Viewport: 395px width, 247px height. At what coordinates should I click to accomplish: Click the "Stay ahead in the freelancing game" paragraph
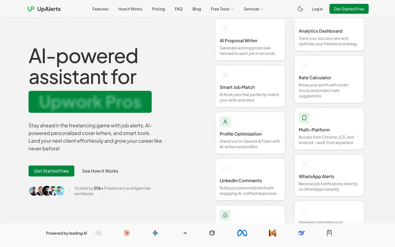coord(95,137)
